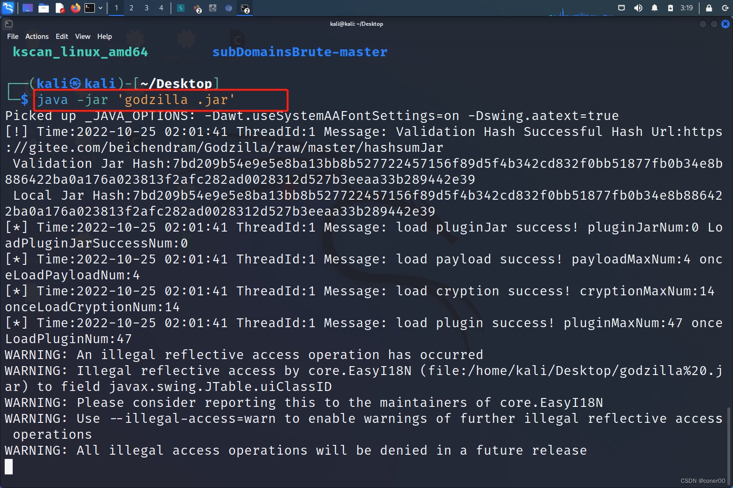Close the terminal window
This screenshot has height=488, width=733.
coord(725,24)
